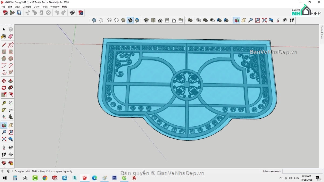The height and width of the screenshot is (182, 324).
Task: Open Model Info from the toolbar
Action: pyautogui.click(x=81, y=12)
